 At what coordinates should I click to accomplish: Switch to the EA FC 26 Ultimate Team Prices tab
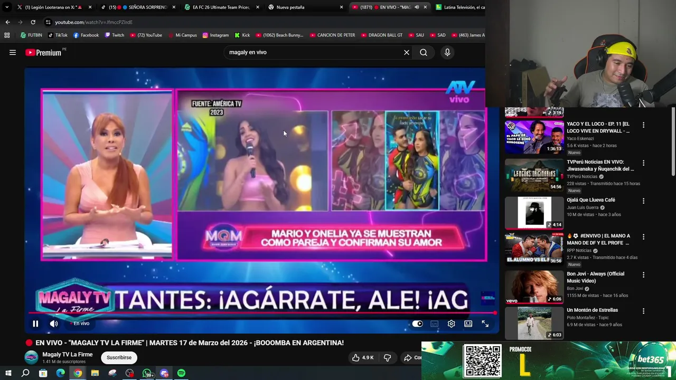[x=222, y=7]
